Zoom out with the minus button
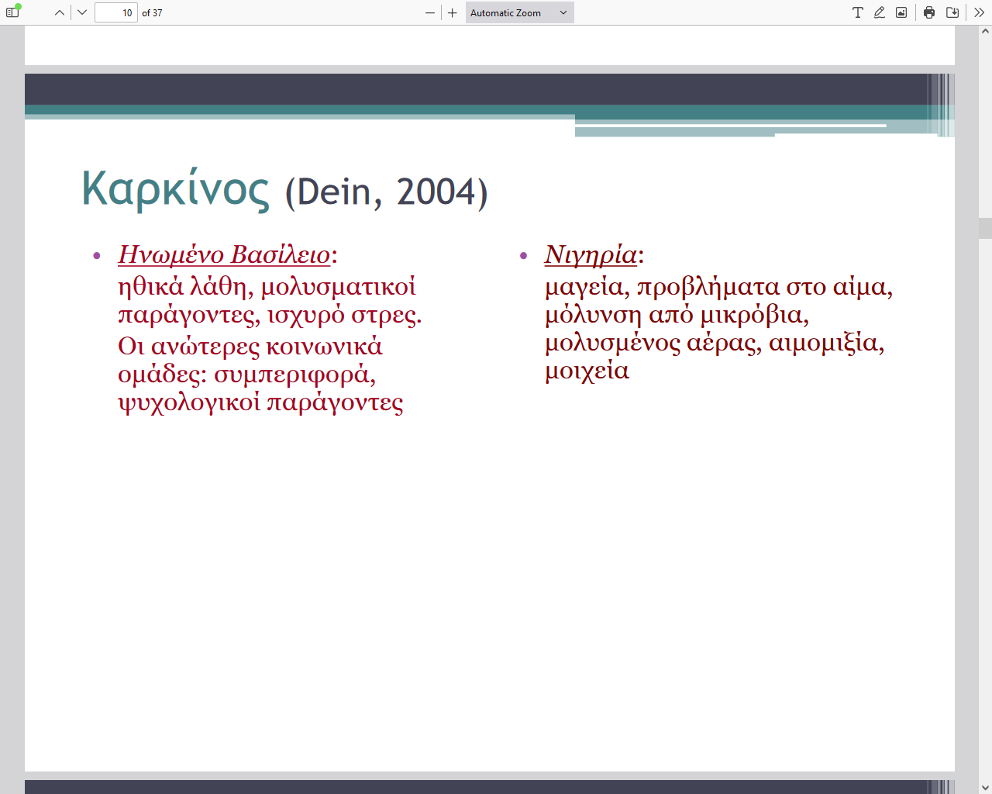The image size is (992, 794). tap(430, 12)
